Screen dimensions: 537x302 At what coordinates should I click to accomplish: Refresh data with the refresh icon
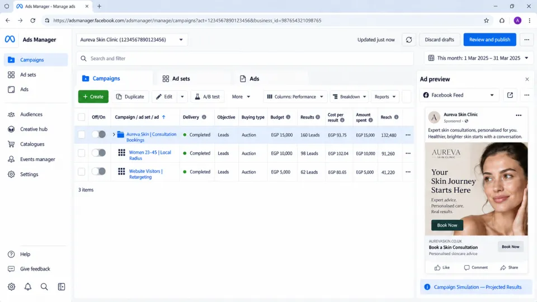(409, 40)
